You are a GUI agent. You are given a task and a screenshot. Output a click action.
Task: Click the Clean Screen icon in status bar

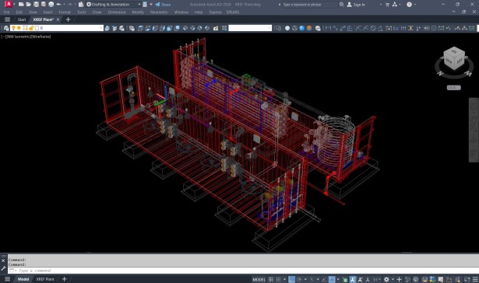467,279
